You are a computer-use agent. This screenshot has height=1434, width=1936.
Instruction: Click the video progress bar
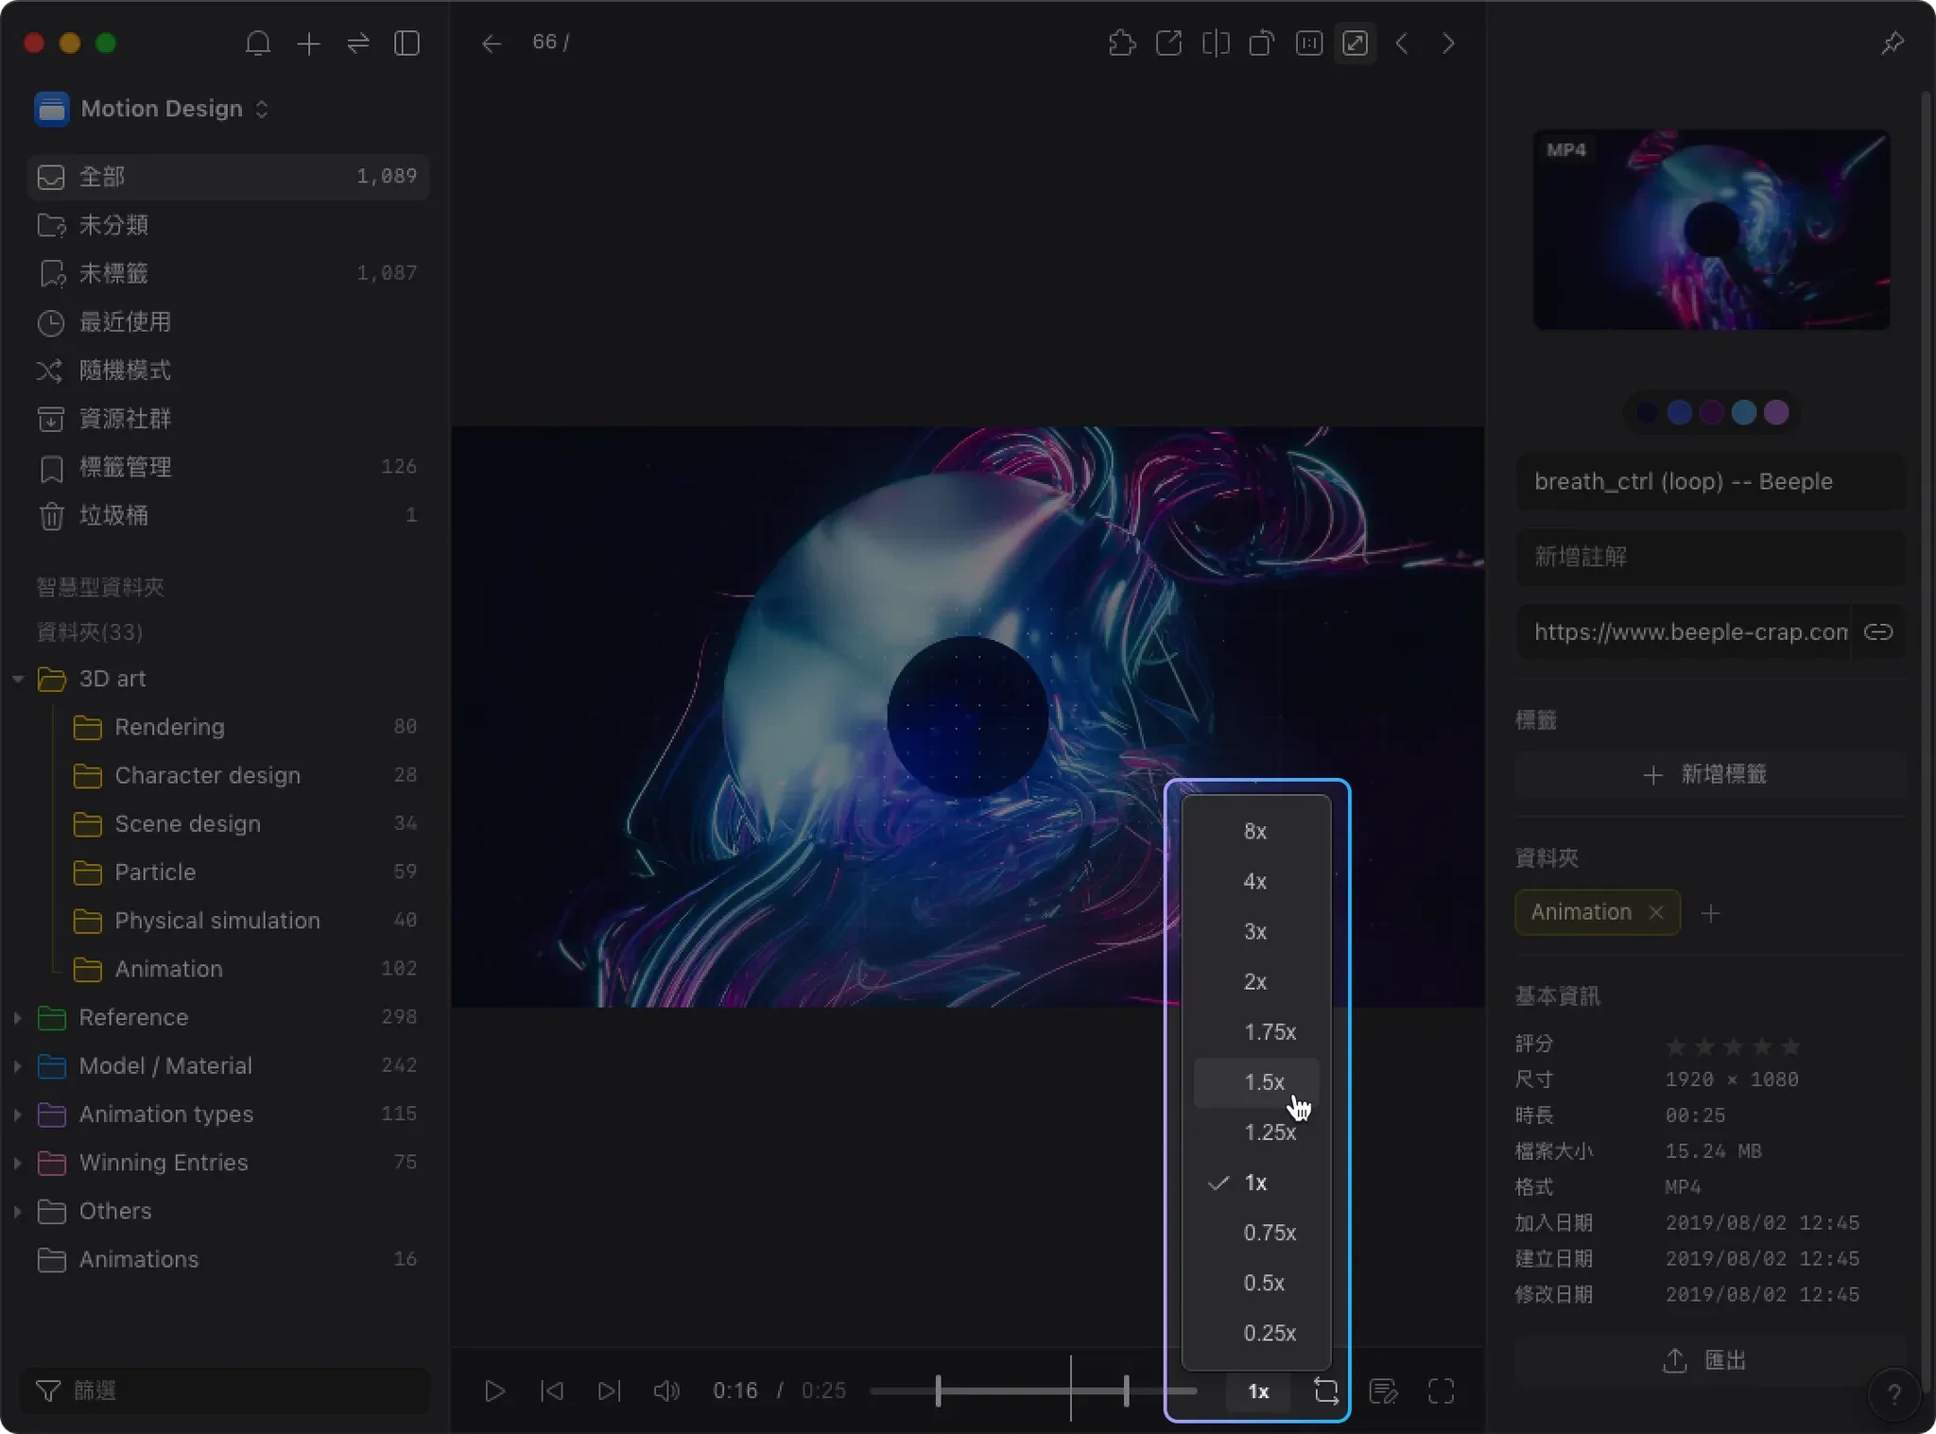(1033, 1391)
